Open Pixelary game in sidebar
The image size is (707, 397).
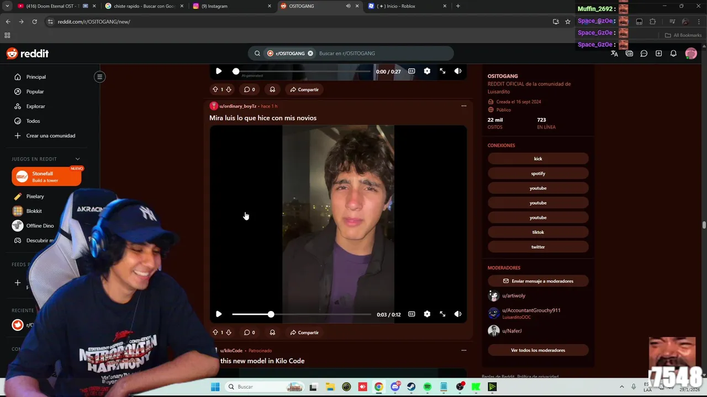35,196
